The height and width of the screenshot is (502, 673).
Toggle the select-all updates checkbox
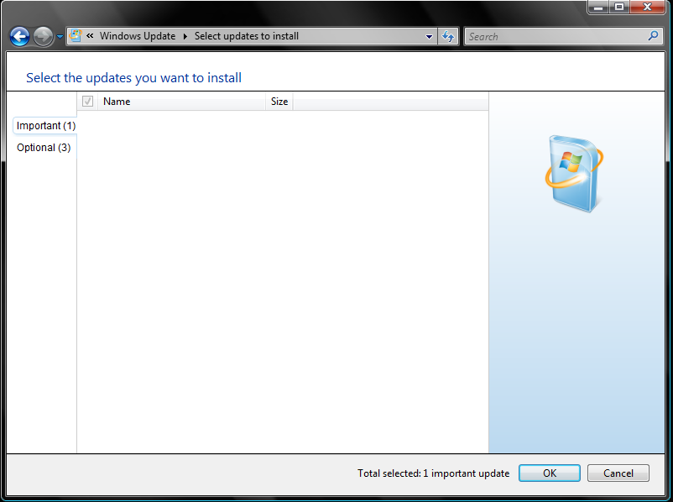pos(87,102)
